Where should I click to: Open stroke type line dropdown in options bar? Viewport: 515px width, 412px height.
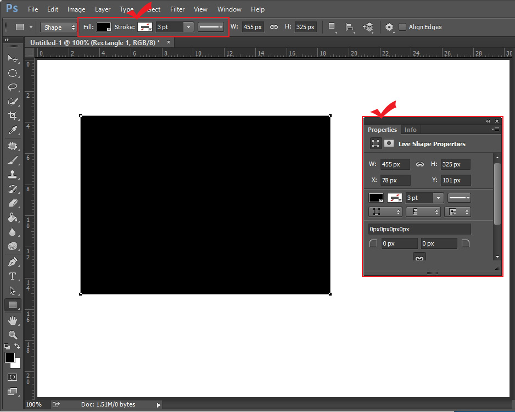pyautogui.click(x=210, y=27)
